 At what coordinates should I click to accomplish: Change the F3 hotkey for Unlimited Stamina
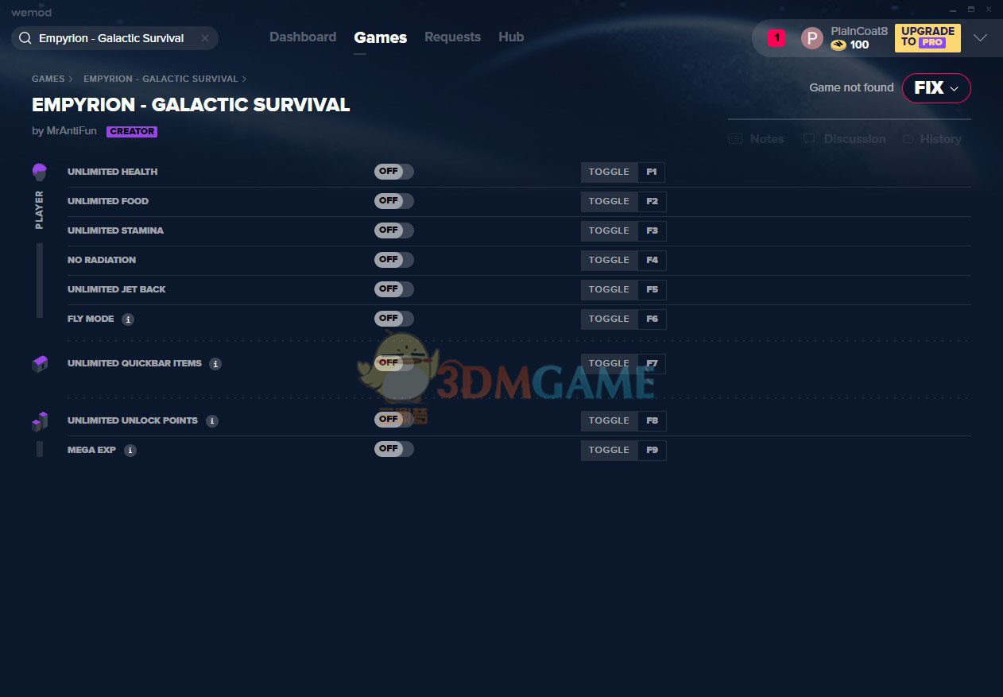(x=652, y=231)
